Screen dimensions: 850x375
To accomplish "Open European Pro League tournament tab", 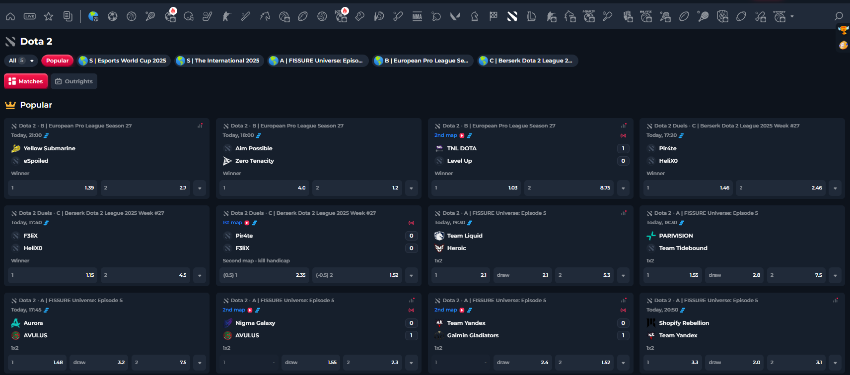I will pyautogui.click(x=423, y=61).
